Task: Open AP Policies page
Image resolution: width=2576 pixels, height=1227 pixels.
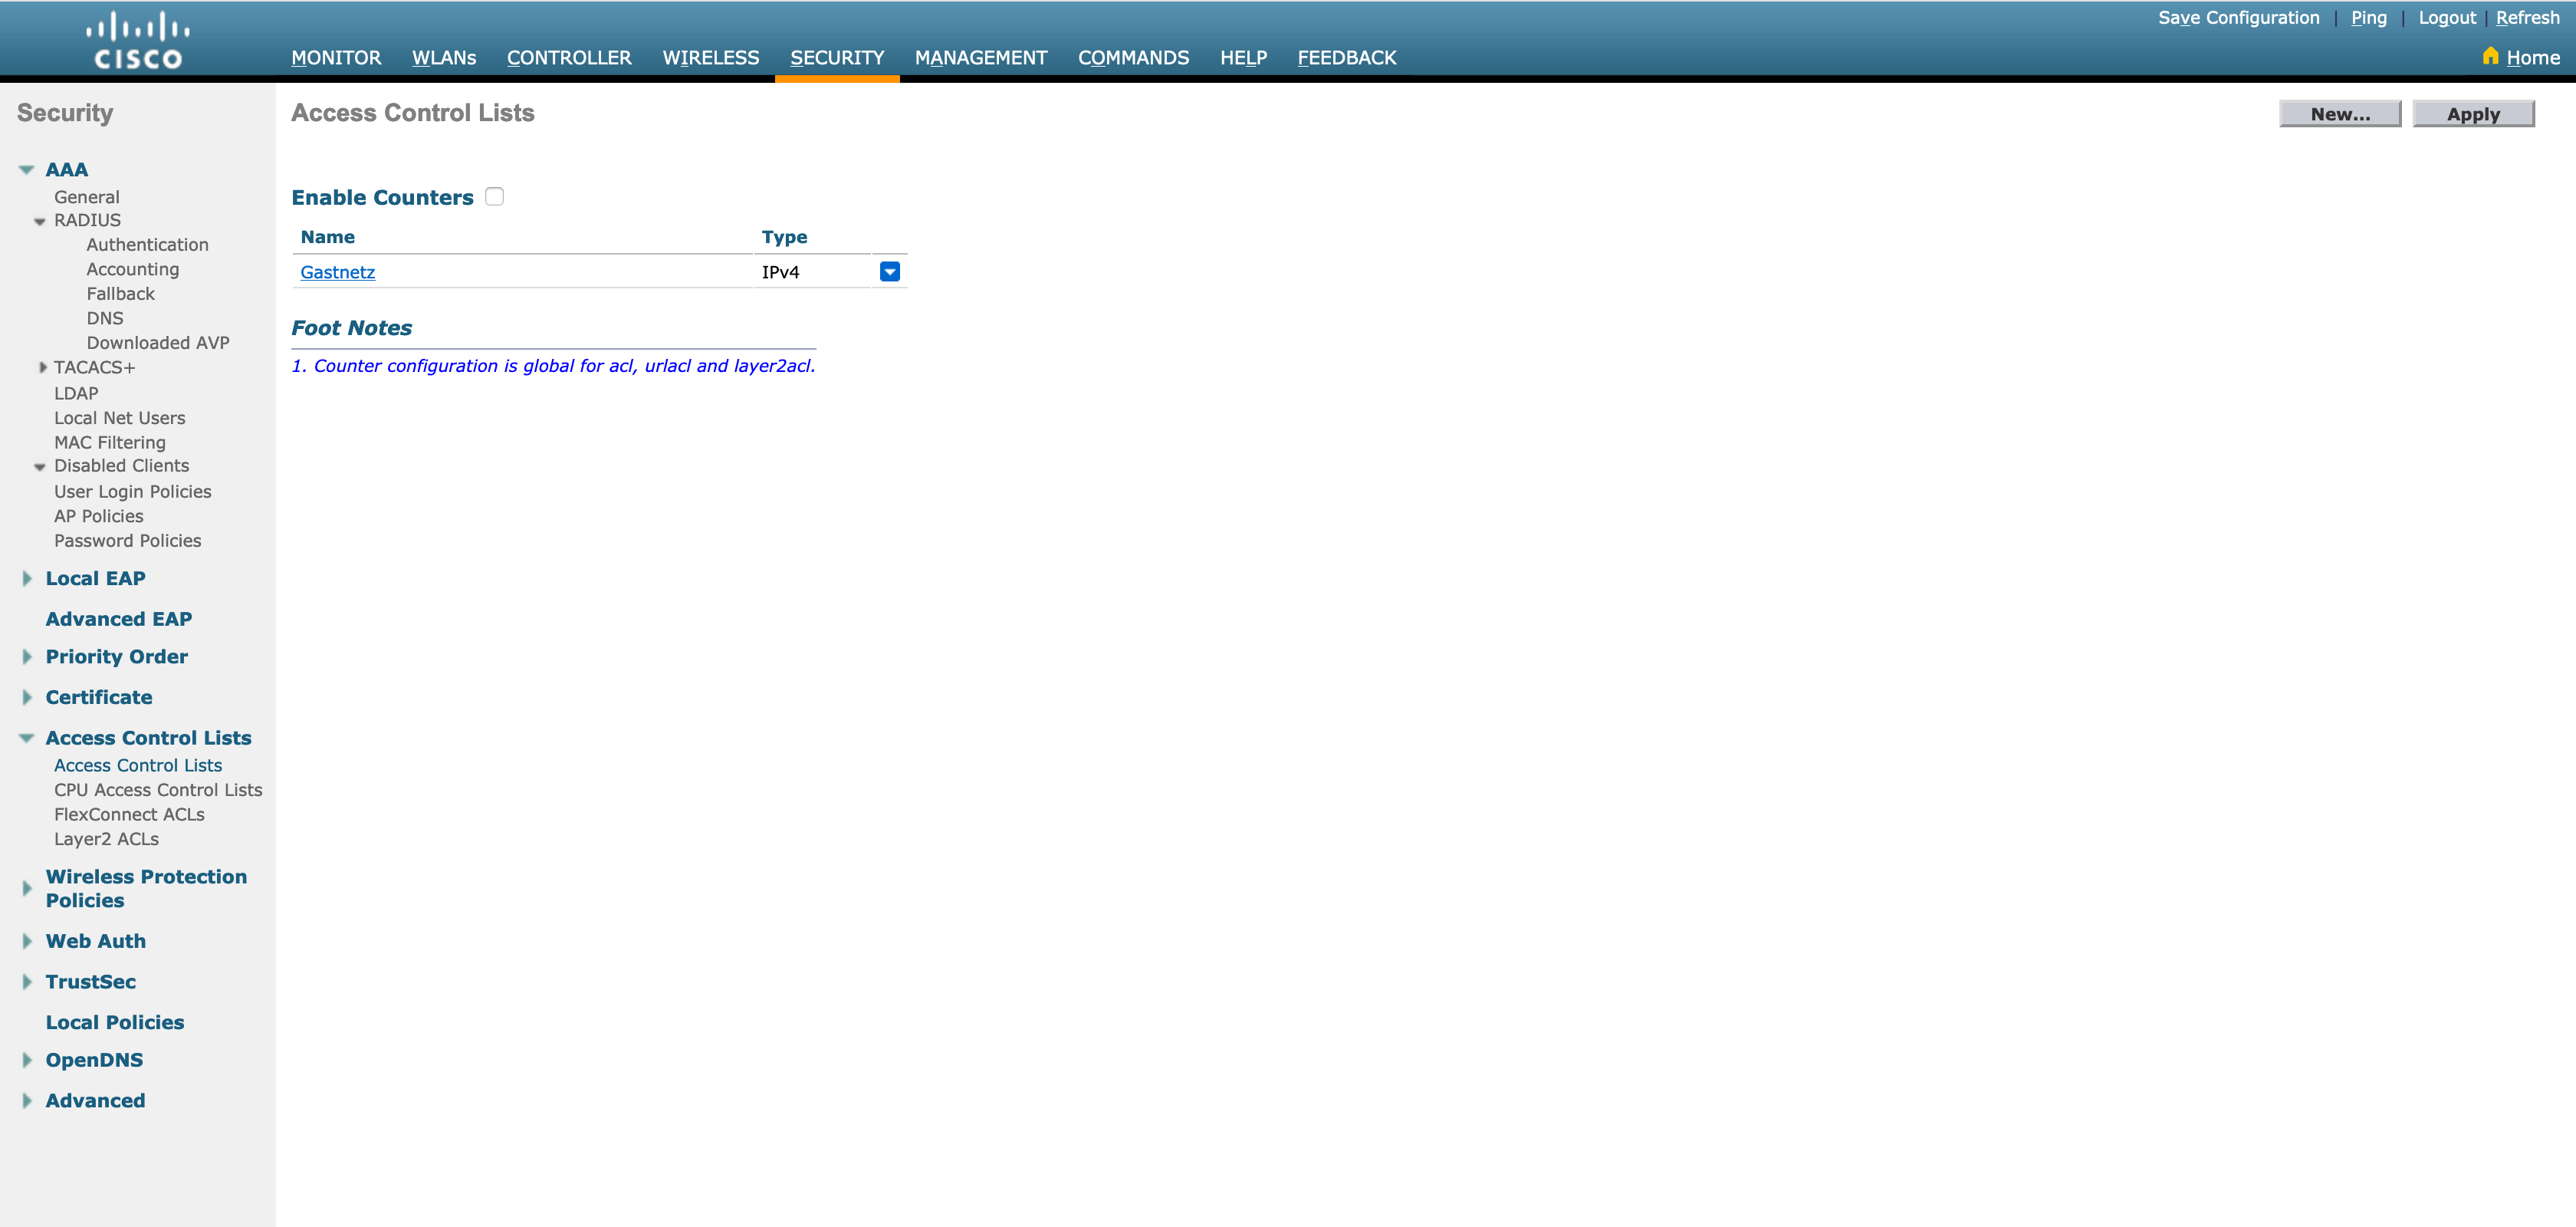Action: tap(99, 516)
